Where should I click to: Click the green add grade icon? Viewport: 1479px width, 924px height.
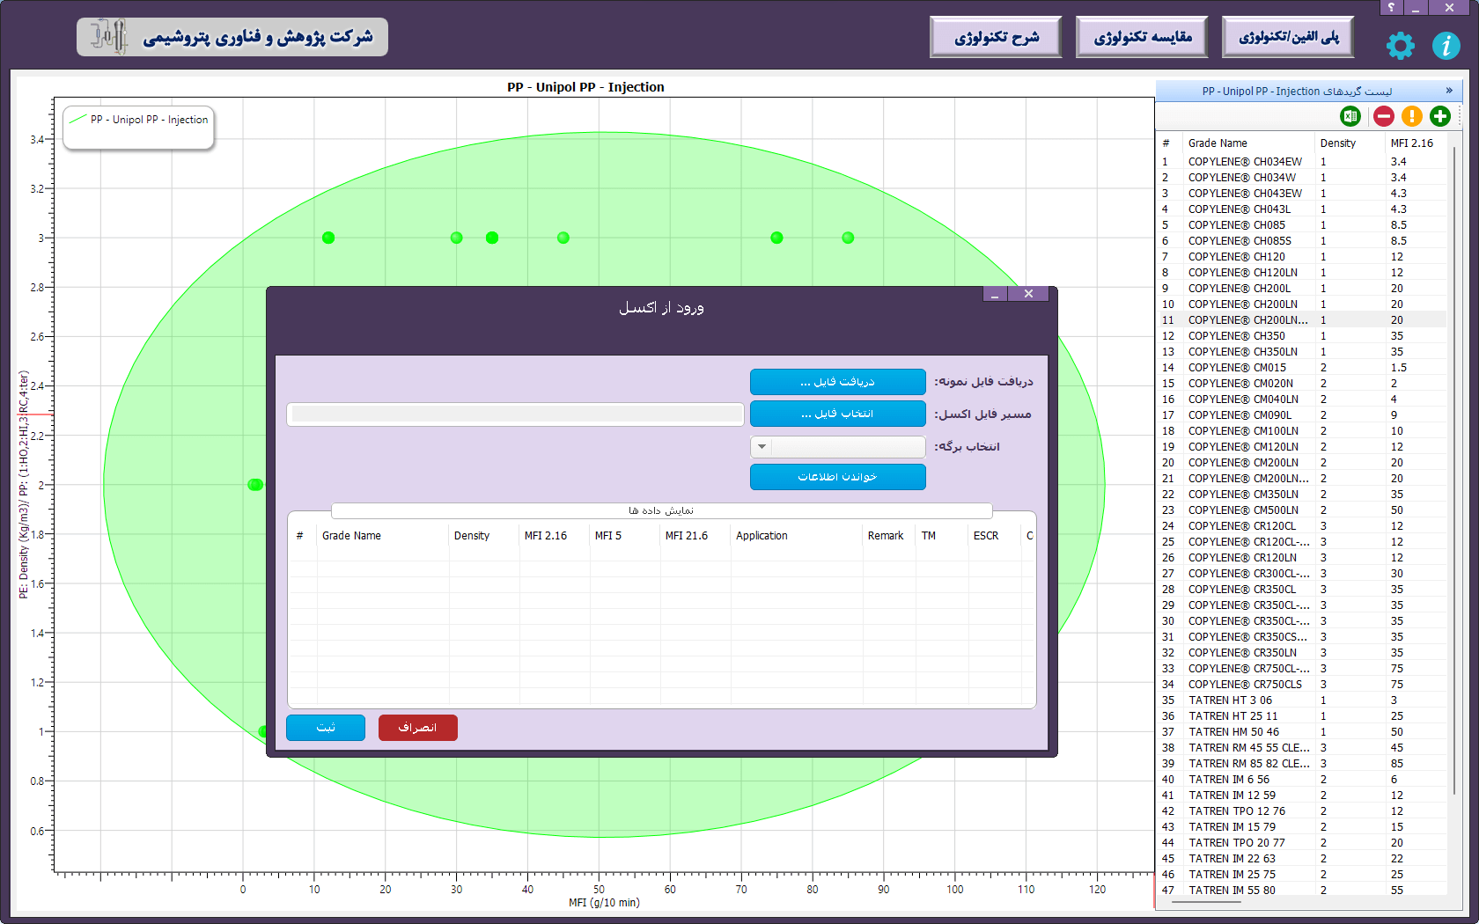point(1440,116)
